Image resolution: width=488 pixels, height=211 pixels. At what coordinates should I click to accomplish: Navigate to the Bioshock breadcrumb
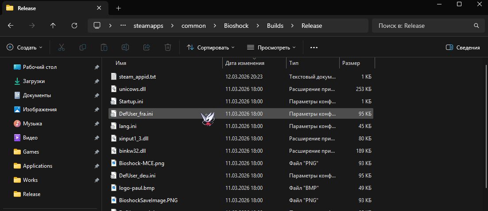pos(236,26)
